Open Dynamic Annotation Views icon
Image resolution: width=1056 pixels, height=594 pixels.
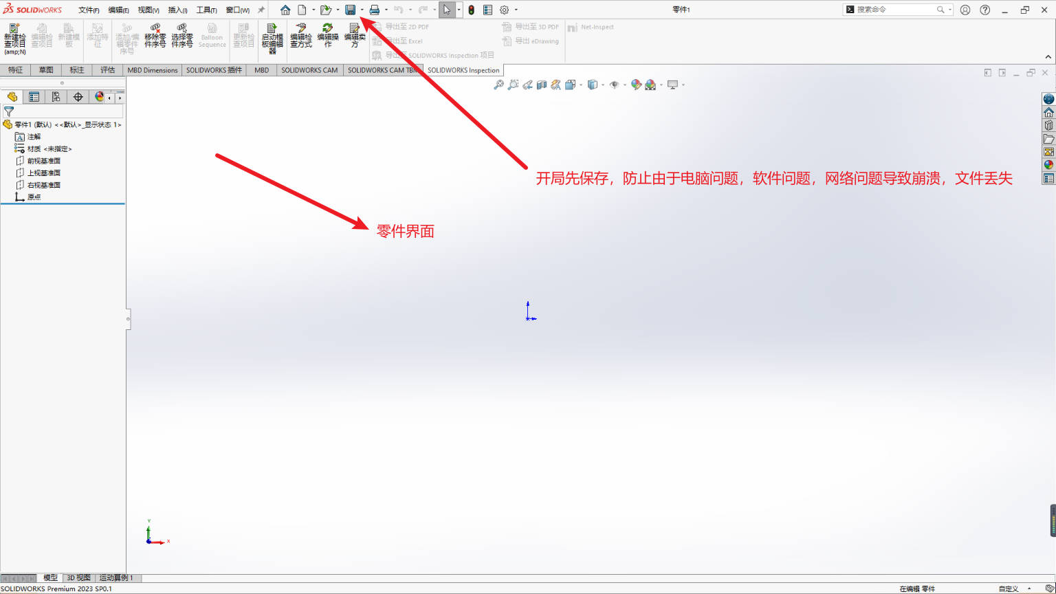[x=555, y=85]
